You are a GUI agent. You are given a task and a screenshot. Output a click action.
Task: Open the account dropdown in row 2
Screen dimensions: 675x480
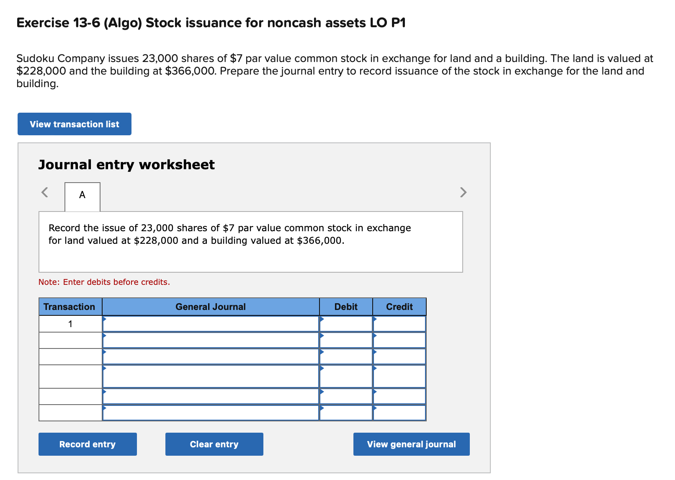[209, 340]
